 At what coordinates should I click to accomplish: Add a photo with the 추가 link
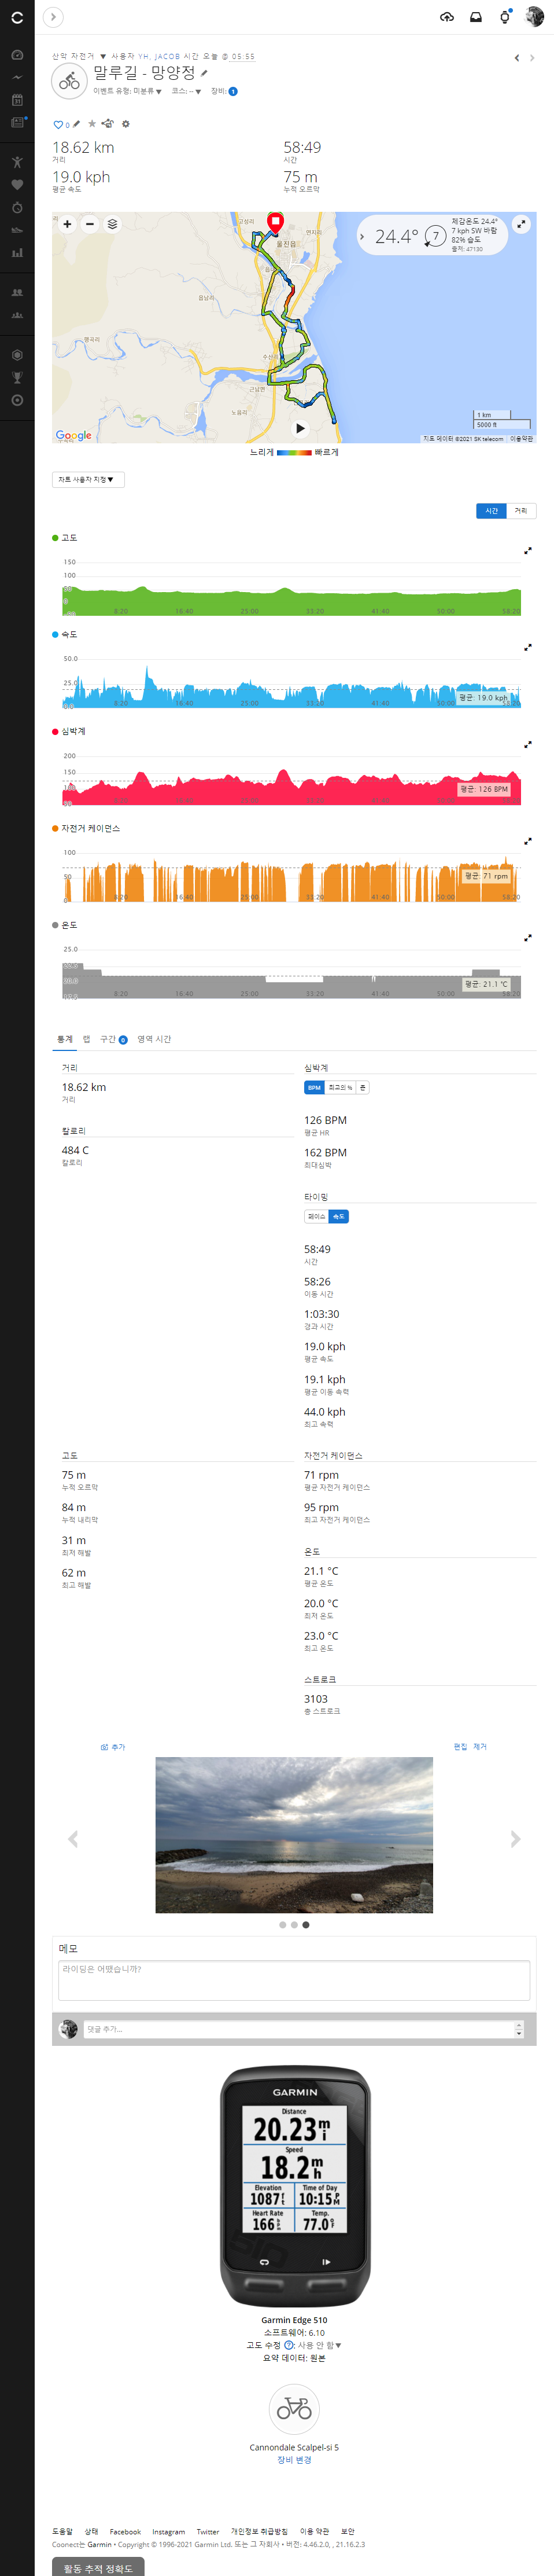113,1747
